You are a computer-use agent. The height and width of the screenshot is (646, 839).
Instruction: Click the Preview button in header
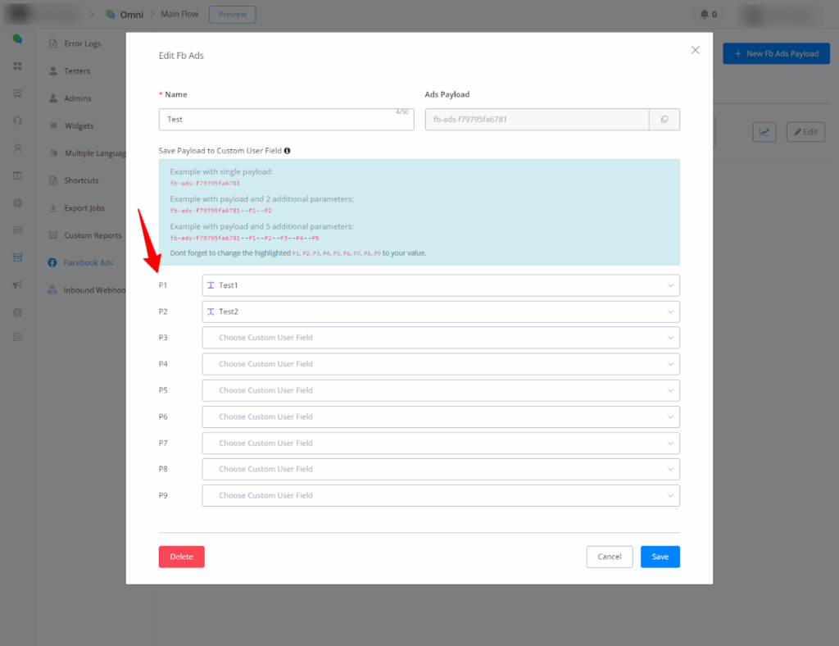click(233, 15)
